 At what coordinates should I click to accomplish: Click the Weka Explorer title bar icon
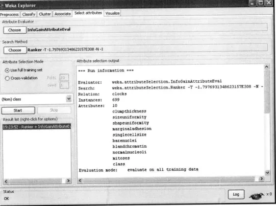pyautogui.click(x=1, y=5)
